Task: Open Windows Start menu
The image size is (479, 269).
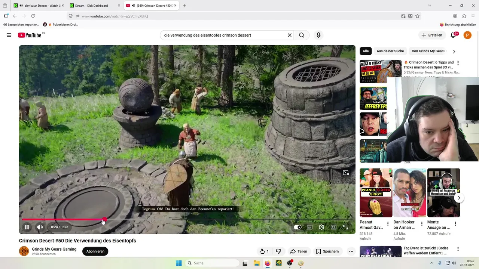Action: pyautogui.click(x=179, y=263)
